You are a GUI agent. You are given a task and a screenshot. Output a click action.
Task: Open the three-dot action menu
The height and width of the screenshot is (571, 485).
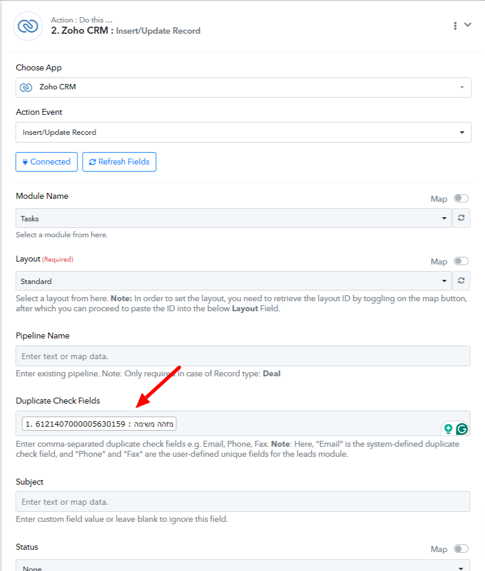[455, 25]
